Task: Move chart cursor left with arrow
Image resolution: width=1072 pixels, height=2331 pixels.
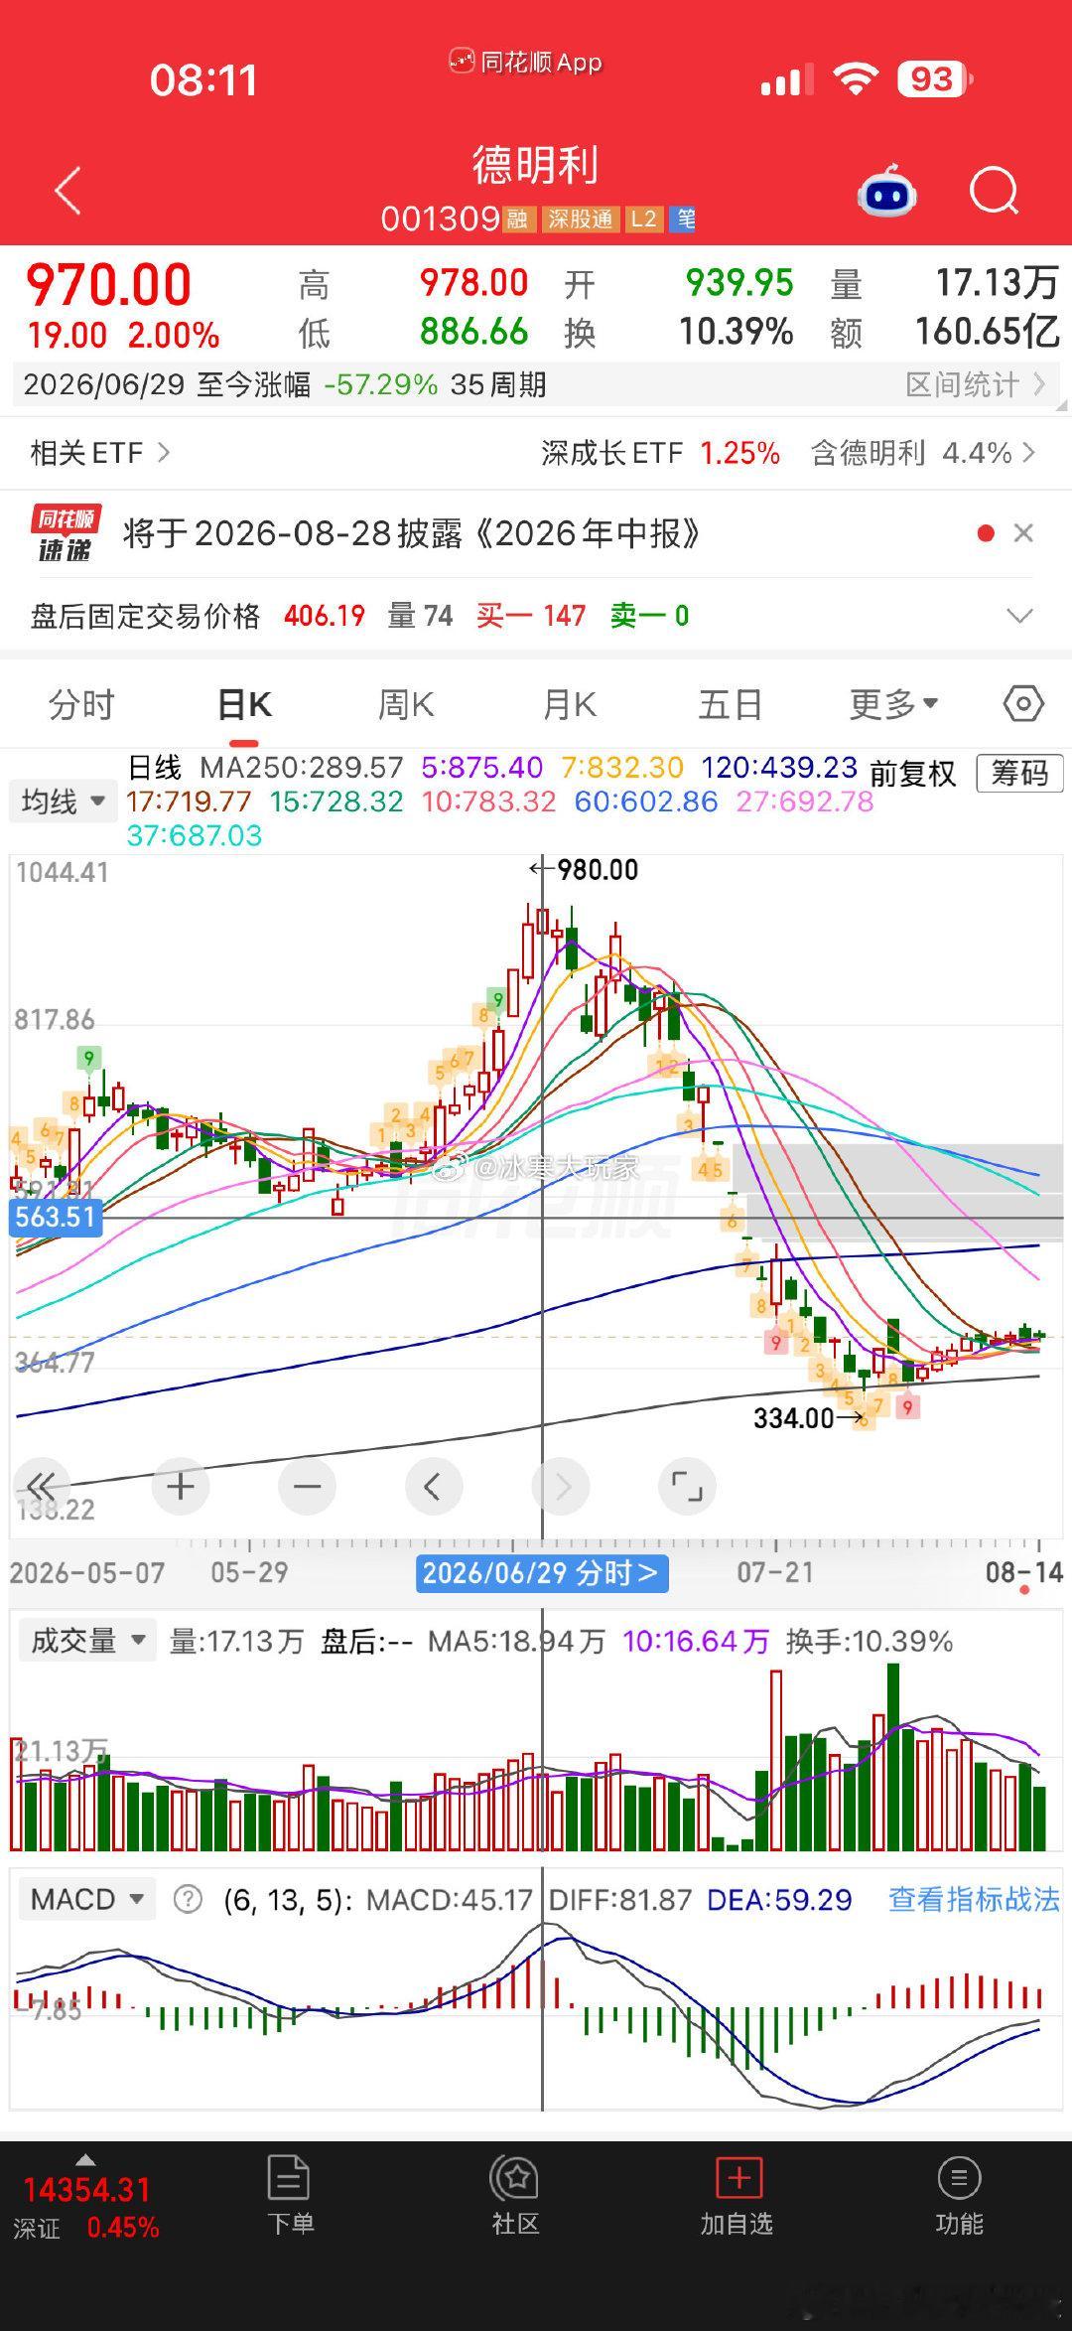Action: click(x=434, y=1487)
